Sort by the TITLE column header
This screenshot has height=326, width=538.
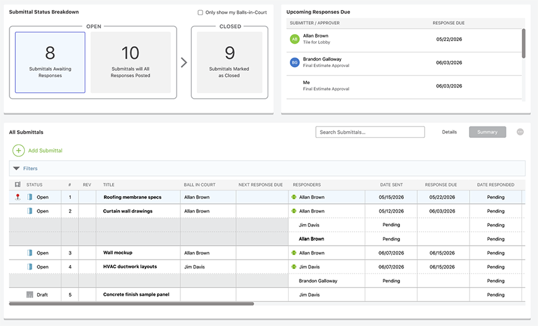point(109,185)
